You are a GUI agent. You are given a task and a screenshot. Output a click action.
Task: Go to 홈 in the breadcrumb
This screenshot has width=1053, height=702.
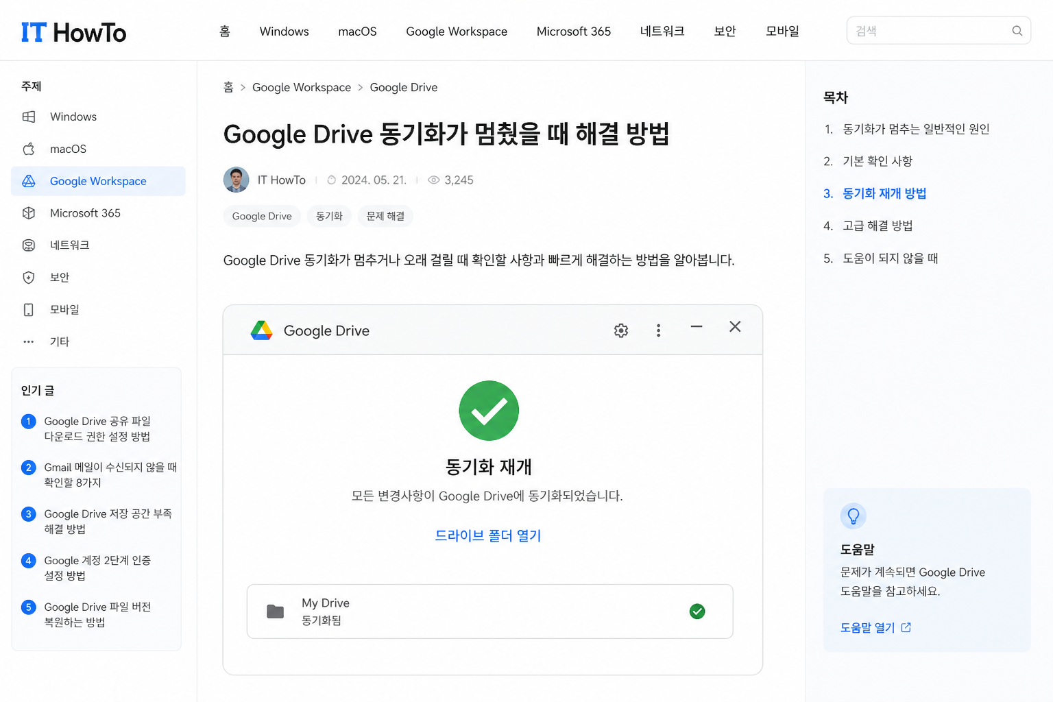228,87
